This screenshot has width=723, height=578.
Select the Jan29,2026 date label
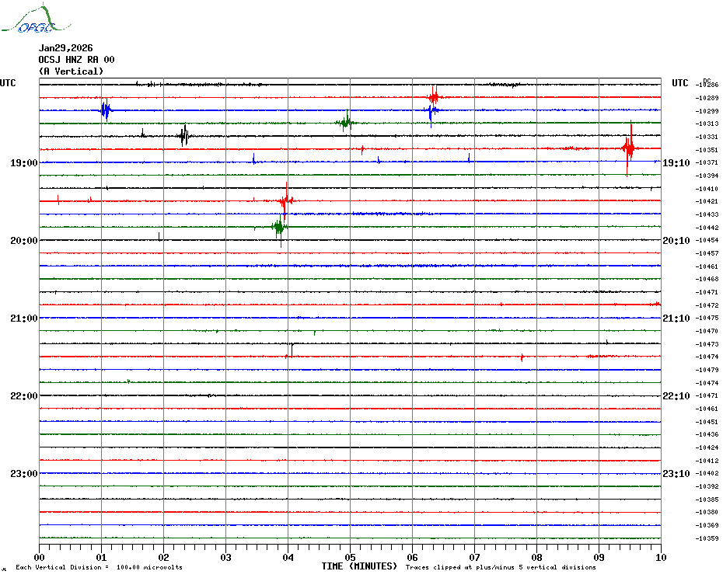point(65,48)
